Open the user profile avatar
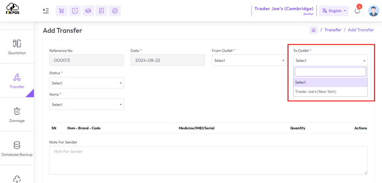The image size is (382, 183). click(x=373, y=11)
